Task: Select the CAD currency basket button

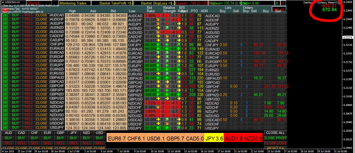Action: [22, 133]
